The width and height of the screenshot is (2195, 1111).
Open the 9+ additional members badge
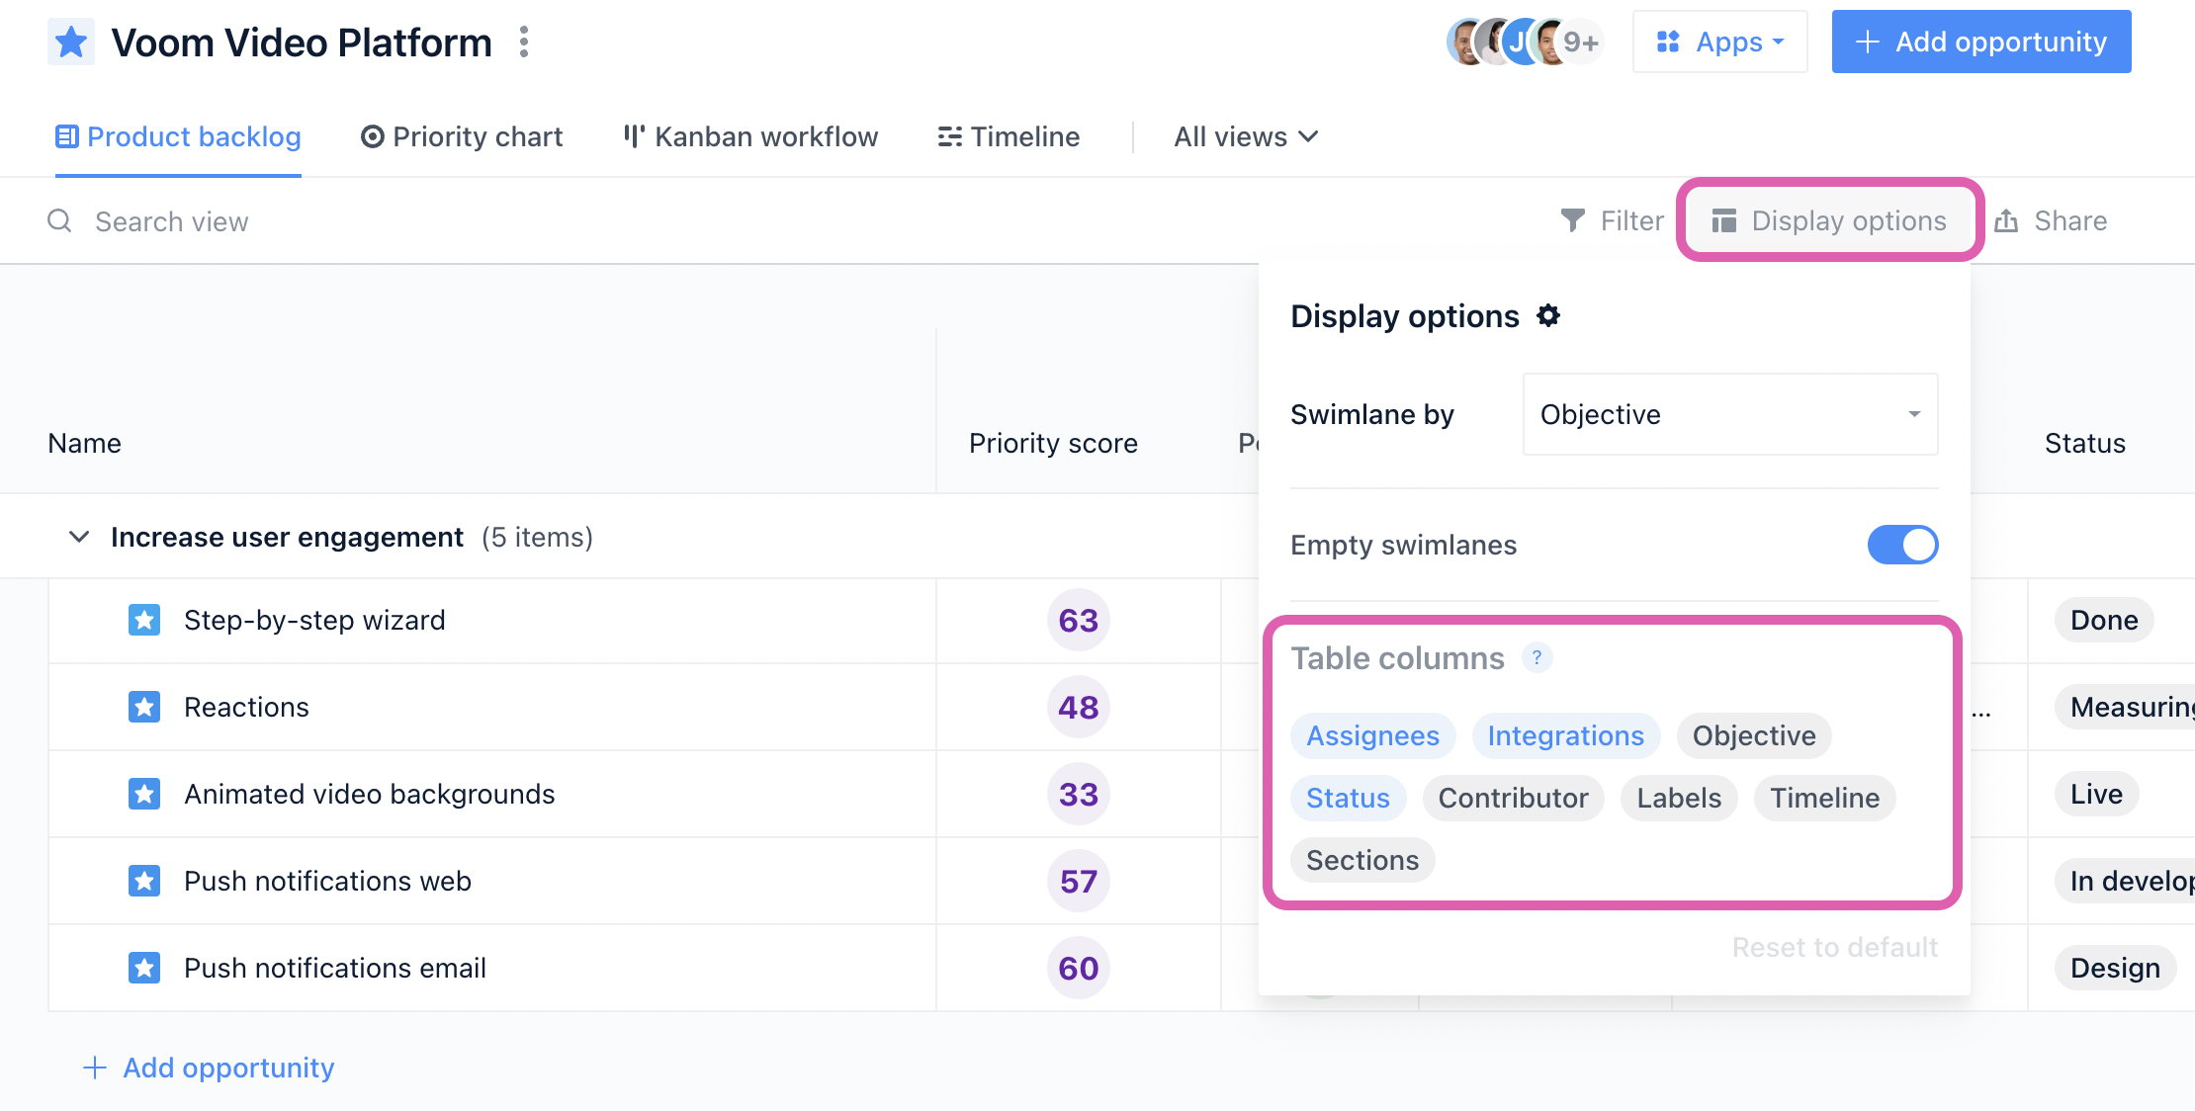[x=1580, y=43]
